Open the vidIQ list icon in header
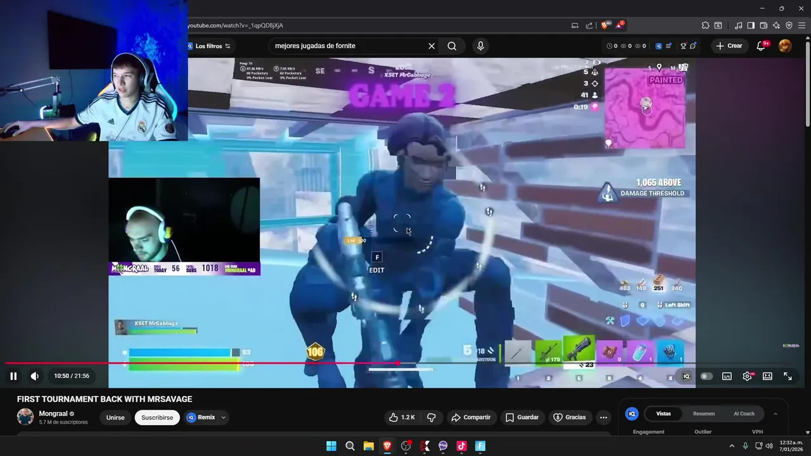 click(x=668, y=46)
